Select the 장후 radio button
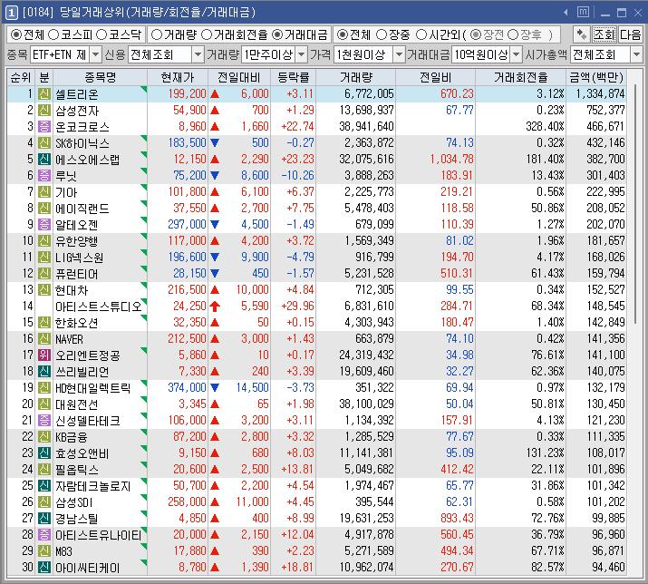 point(512,34)
